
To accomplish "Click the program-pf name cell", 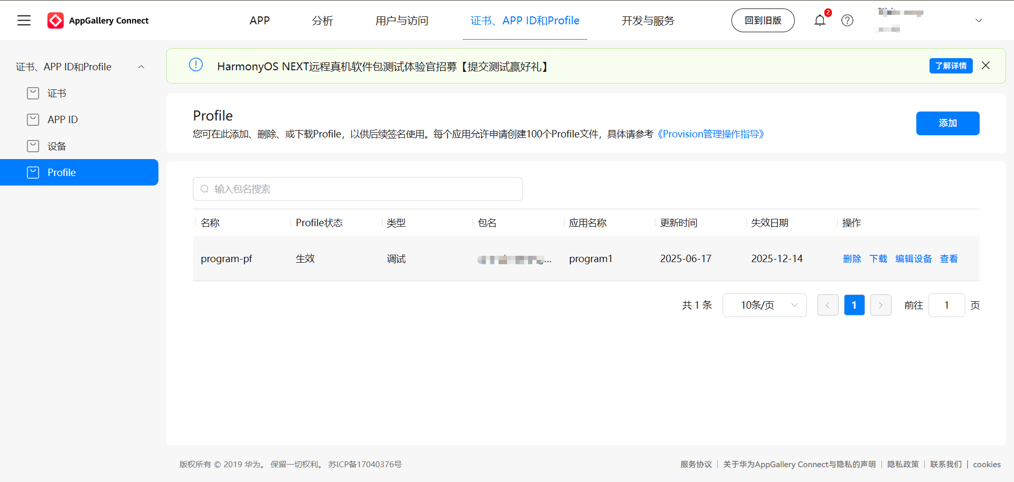I will click(x=227, y=258).
